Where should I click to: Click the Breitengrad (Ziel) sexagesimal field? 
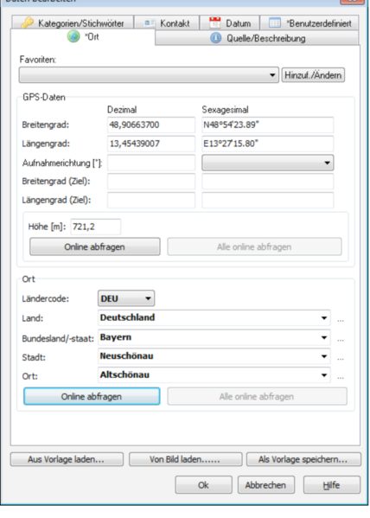coord(268,182)
